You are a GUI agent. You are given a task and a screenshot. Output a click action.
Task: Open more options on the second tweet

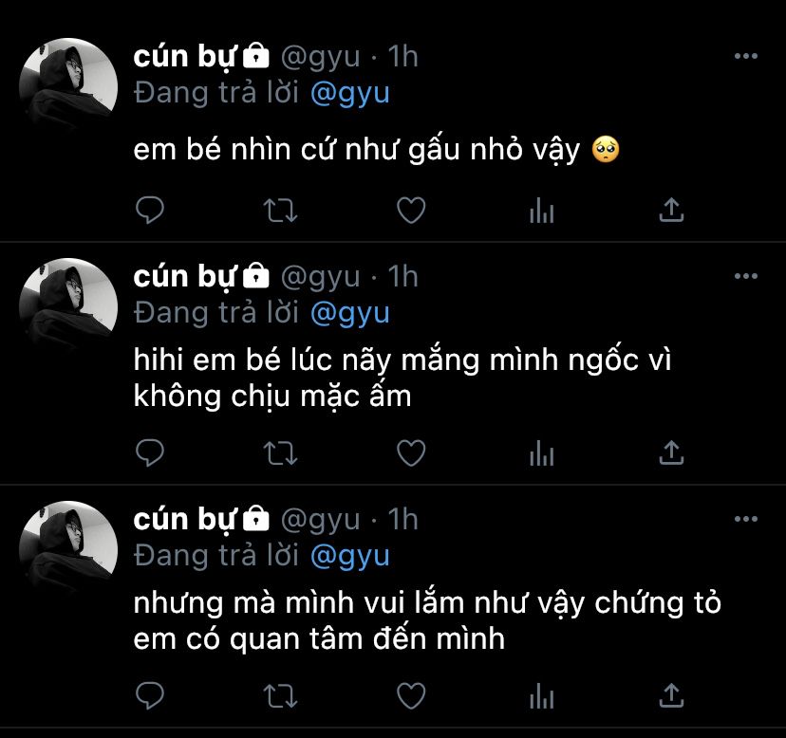tap(745, 276)
